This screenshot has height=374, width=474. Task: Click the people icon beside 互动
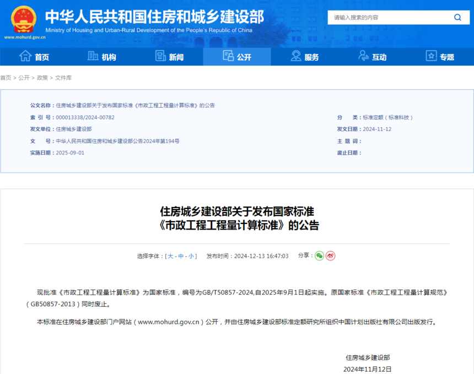click(363, 56)
